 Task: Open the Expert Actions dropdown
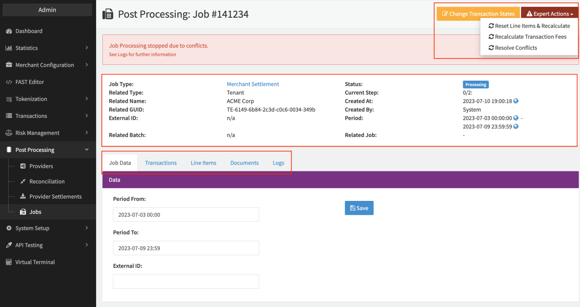549,14
